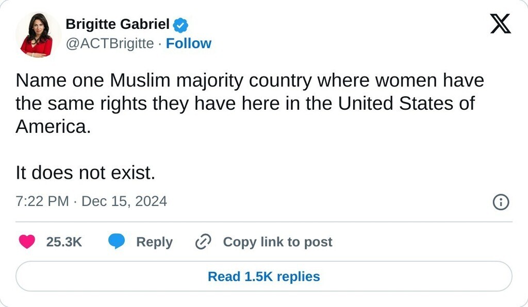This screenshot has height=307, width=528.
Task: Click the blue verified badge
Action: (180, 24)
